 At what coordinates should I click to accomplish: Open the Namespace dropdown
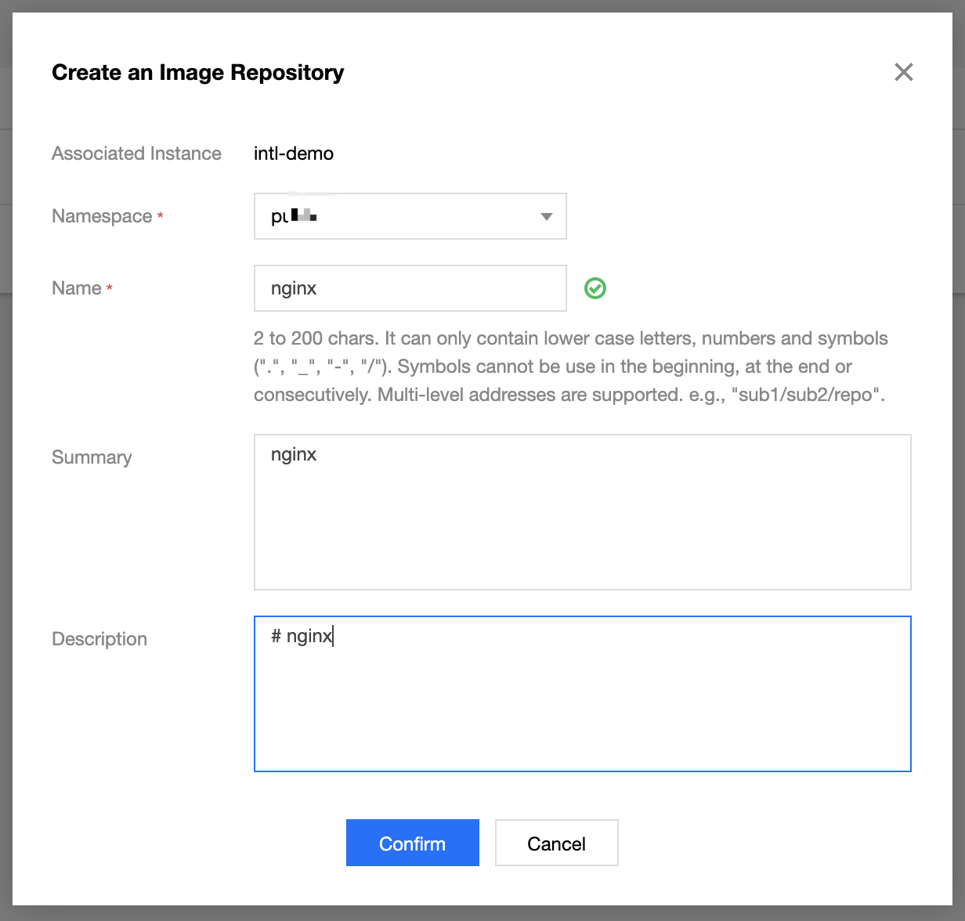tap(410, 216)
